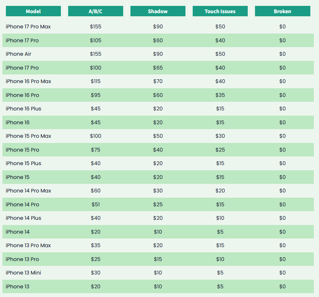Click Touch Issues price for iPhone 15 Plus
The width and height of the screenshot is (319, 297).
point(220,163)
